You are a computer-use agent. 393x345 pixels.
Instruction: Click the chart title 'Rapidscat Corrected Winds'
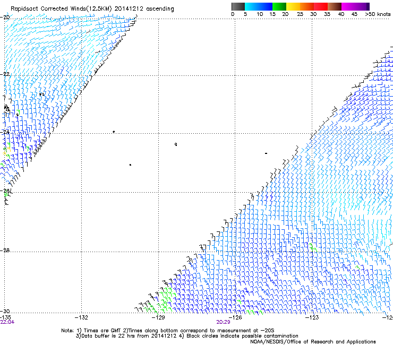pyautogui.click(x=48, y=8)
